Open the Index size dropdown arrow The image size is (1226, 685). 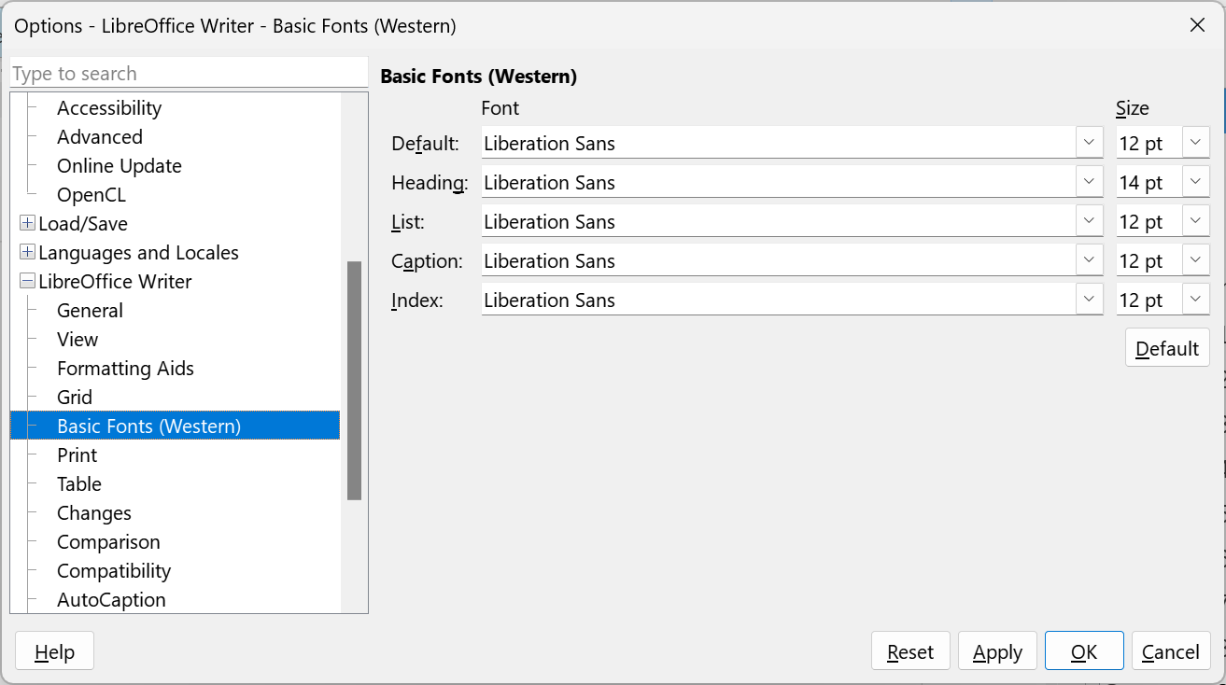coord(1196,300)
